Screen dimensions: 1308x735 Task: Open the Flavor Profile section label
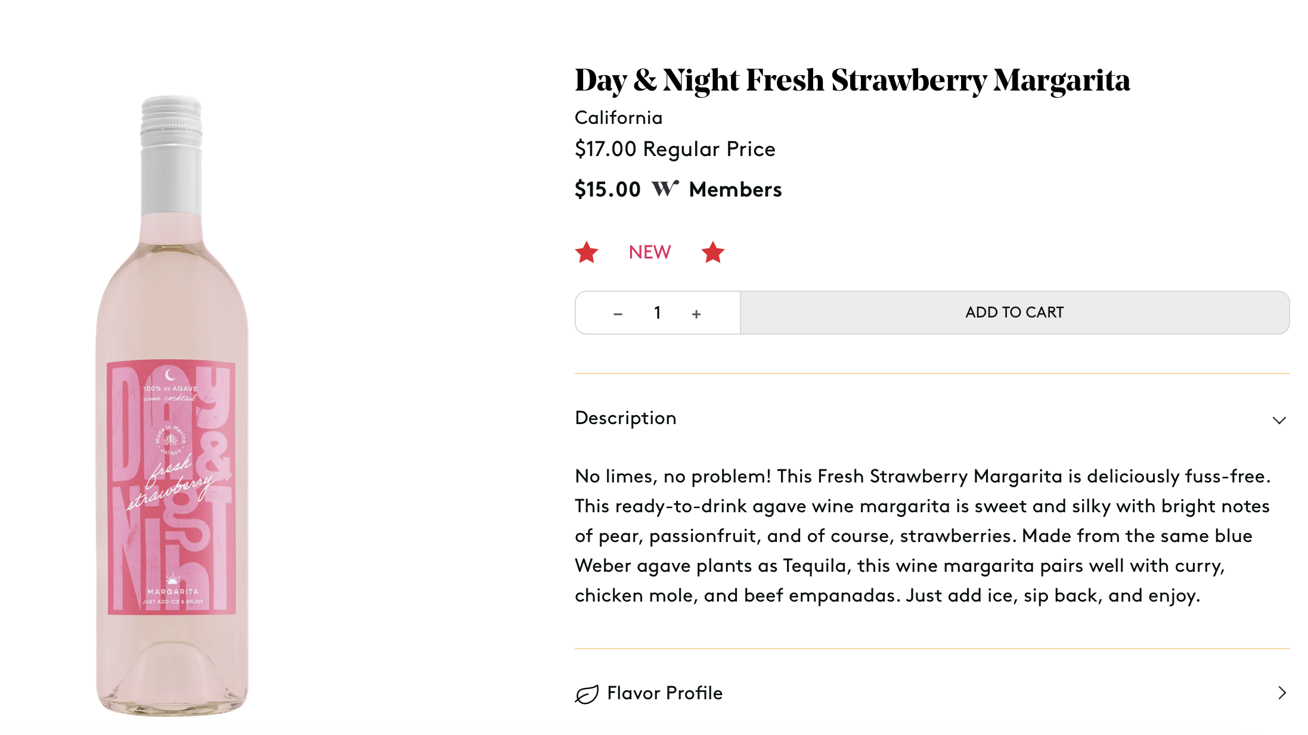665,693
